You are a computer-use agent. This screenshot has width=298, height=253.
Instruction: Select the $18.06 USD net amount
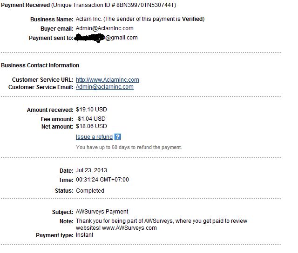91,126
